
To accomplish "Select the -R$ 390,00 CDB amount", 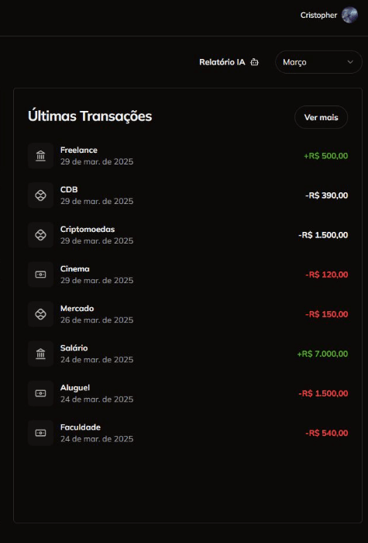I will (x=326, y=195).
